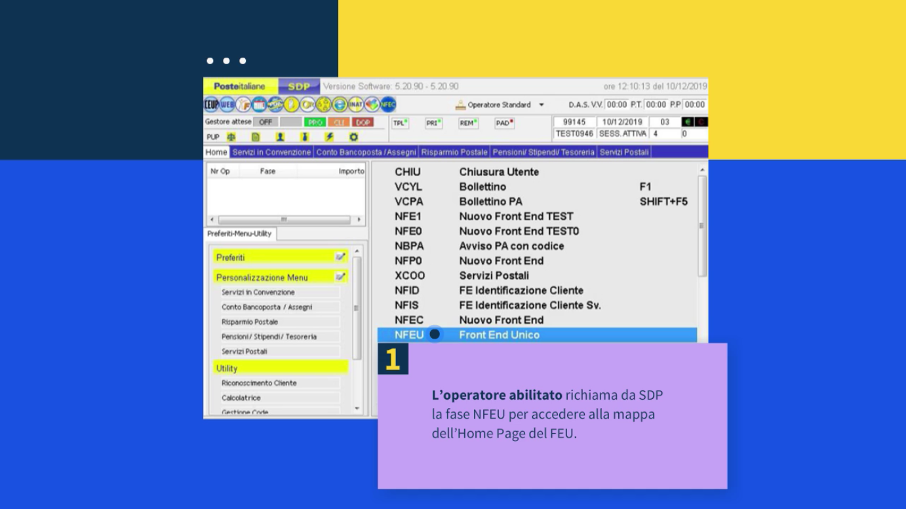Switch to Servizi in Convenzione tab
The width and height of the screenshot is (906, 509).
point(271,152)
